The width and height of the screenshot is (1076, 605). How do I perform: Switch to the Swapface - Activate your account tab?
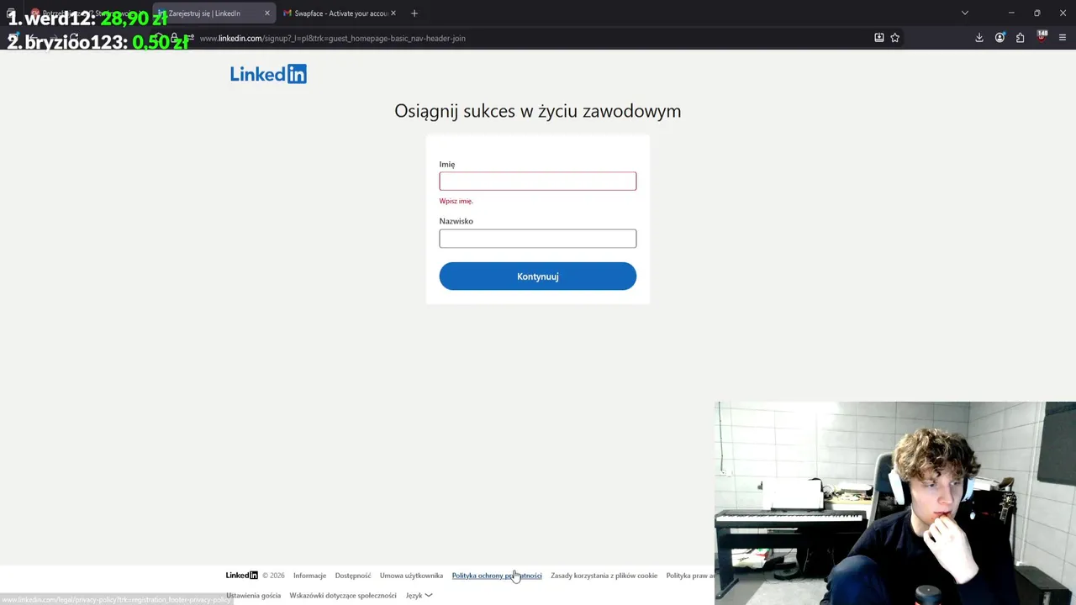point(338,13)
